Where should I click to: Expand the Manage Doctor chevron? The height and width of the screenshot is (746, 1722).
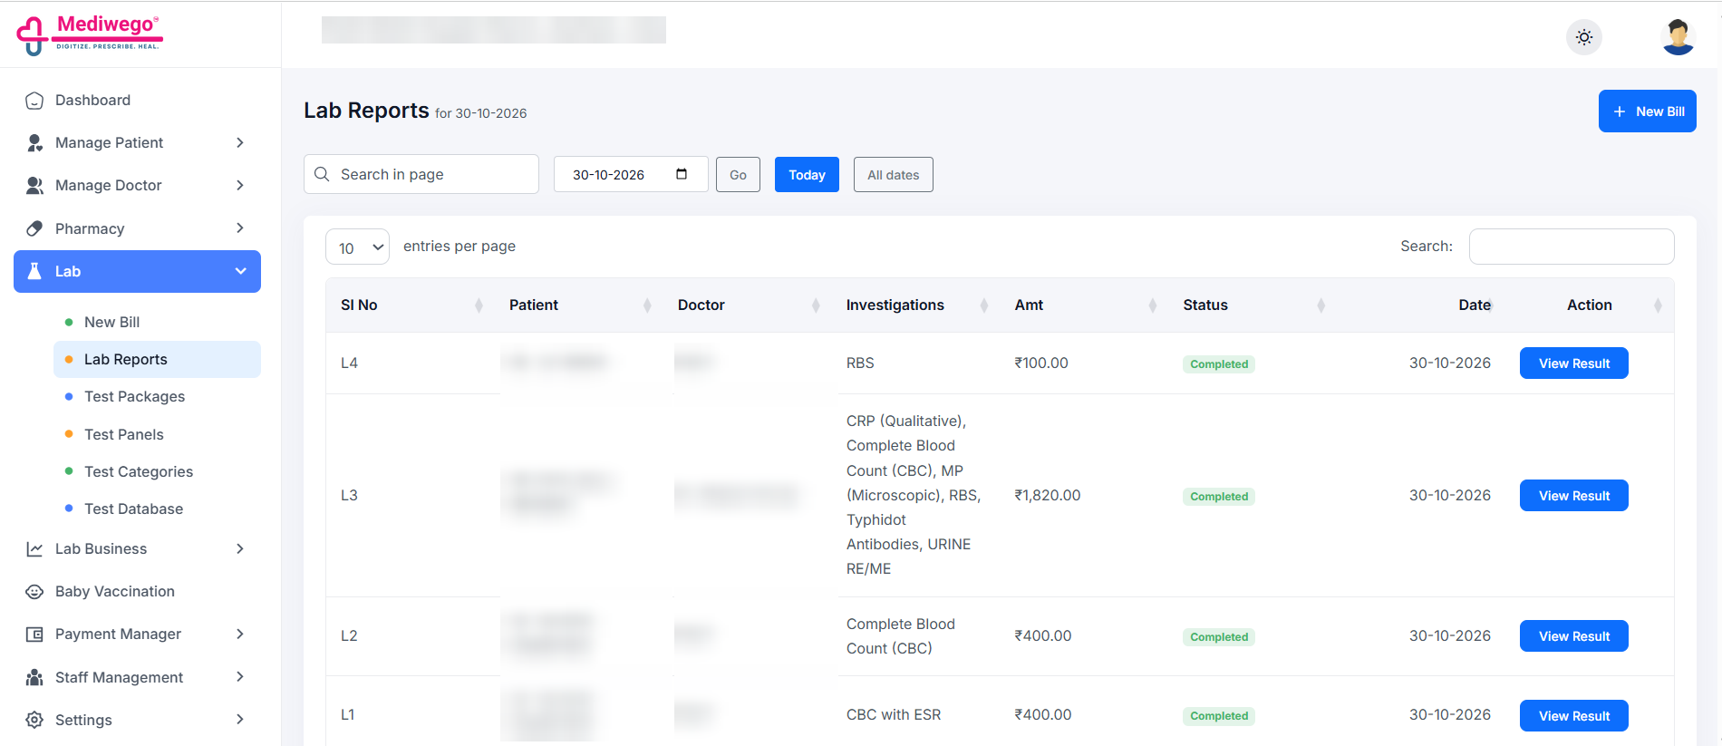[240, 186]
